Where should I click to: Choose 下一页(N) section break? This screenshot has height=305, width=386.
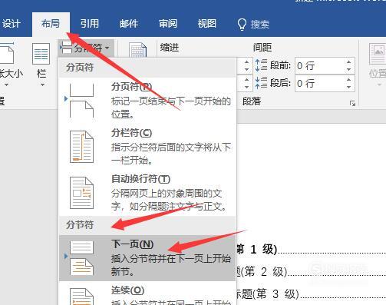coord(147,258)
